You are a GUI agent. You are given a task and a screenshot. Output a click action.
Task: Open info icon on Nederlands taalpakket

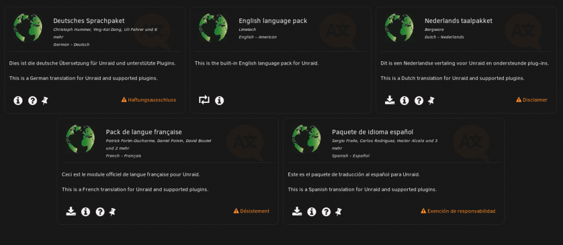[x=404, y=101]
